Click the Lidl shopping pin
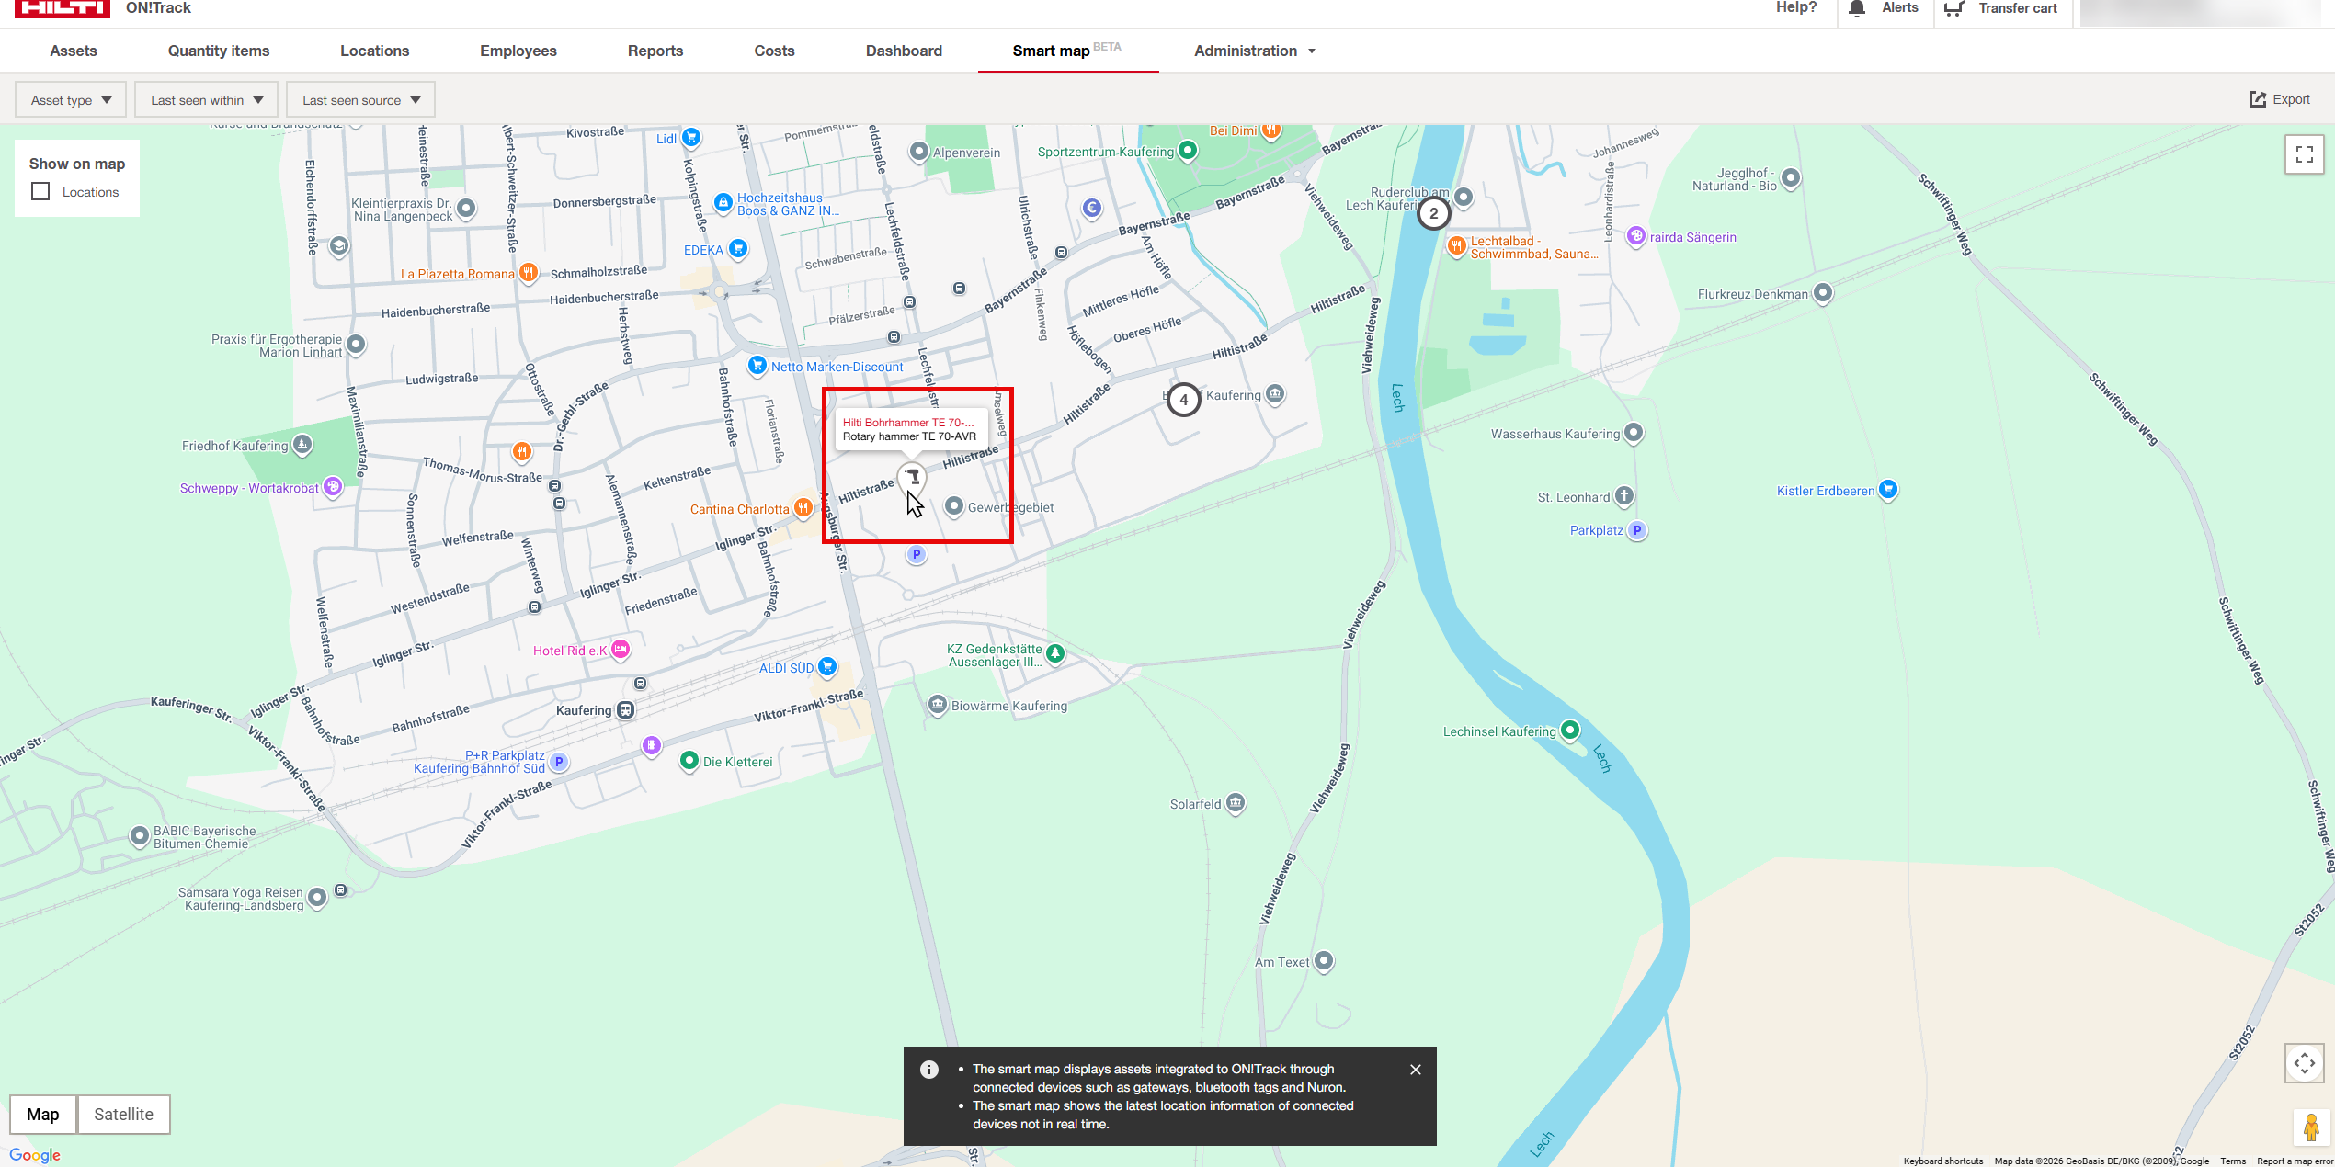 click(691, 138)
